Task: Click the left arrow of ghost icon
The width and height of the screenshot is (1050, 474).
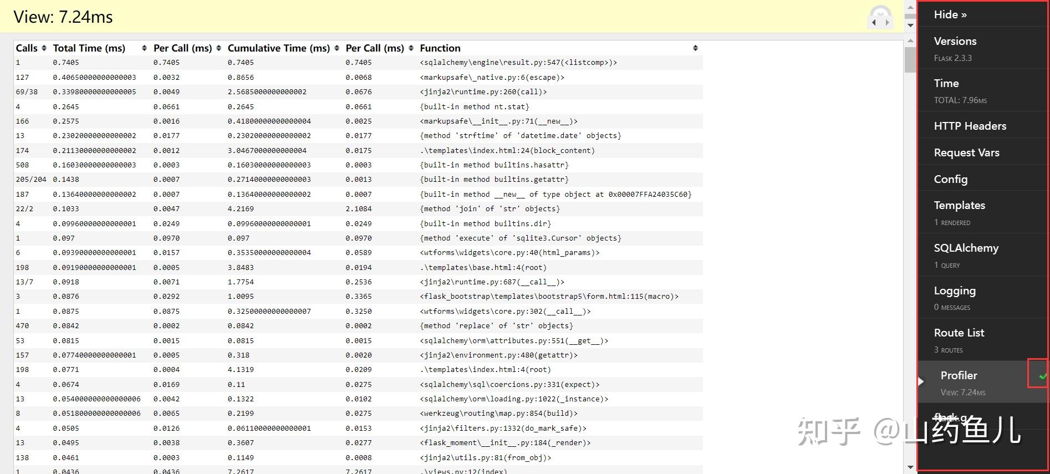Action: coord(874,23)
